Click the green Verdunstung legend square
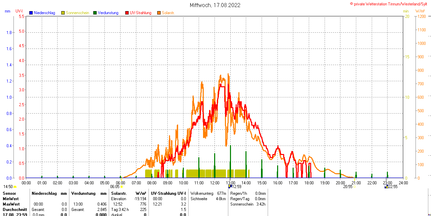The height and width of the screenshot is (216, 431). [95, 13]
